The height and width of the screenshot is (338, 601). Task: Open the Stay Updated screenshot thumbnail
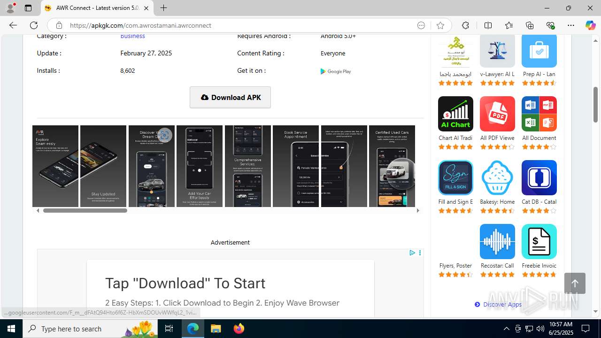point(103,166)
